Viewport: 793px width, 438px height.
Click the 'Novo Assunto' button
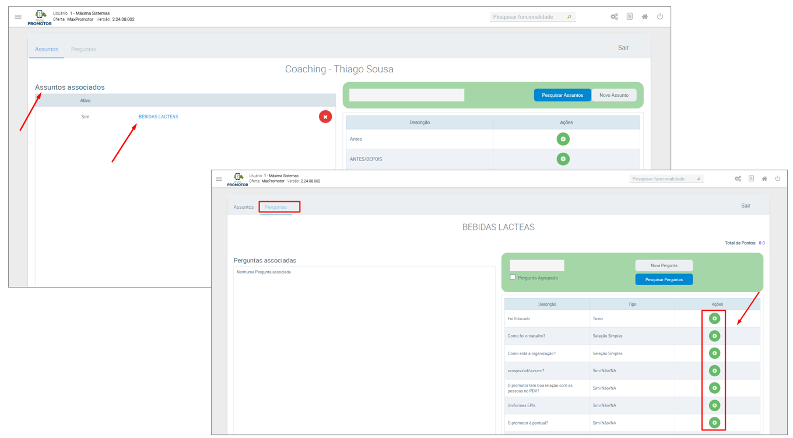[613, 95]
